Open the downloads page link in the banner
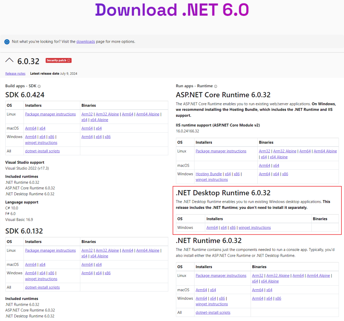Screen dimensions: 344x321 [85, 41]
